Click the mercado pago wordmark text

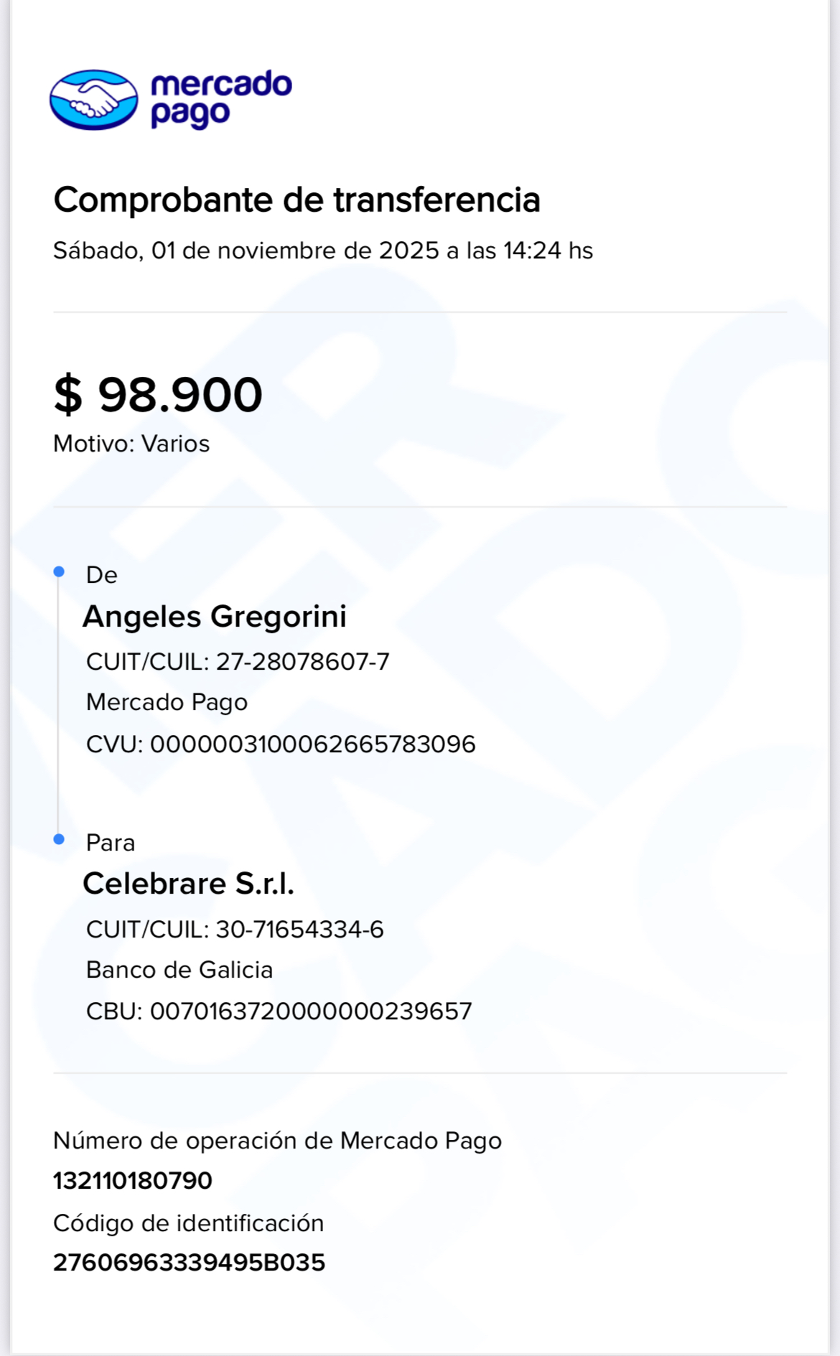point(220,99)
